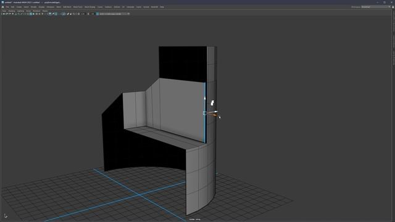Open the File menu
Viewport: 395px width, 222px height.
[x=7, y=7]
